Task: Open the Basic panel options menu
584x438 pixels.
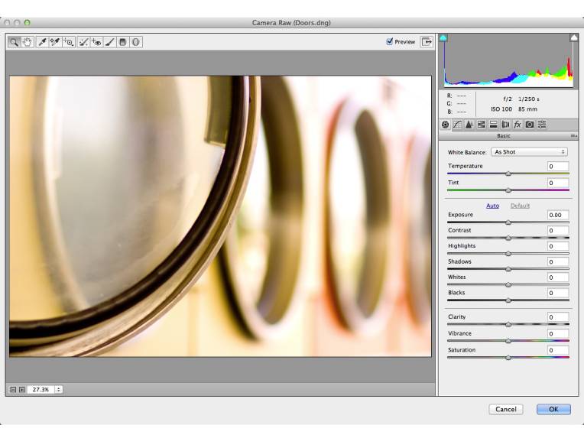Action: (x=573, y=135)
